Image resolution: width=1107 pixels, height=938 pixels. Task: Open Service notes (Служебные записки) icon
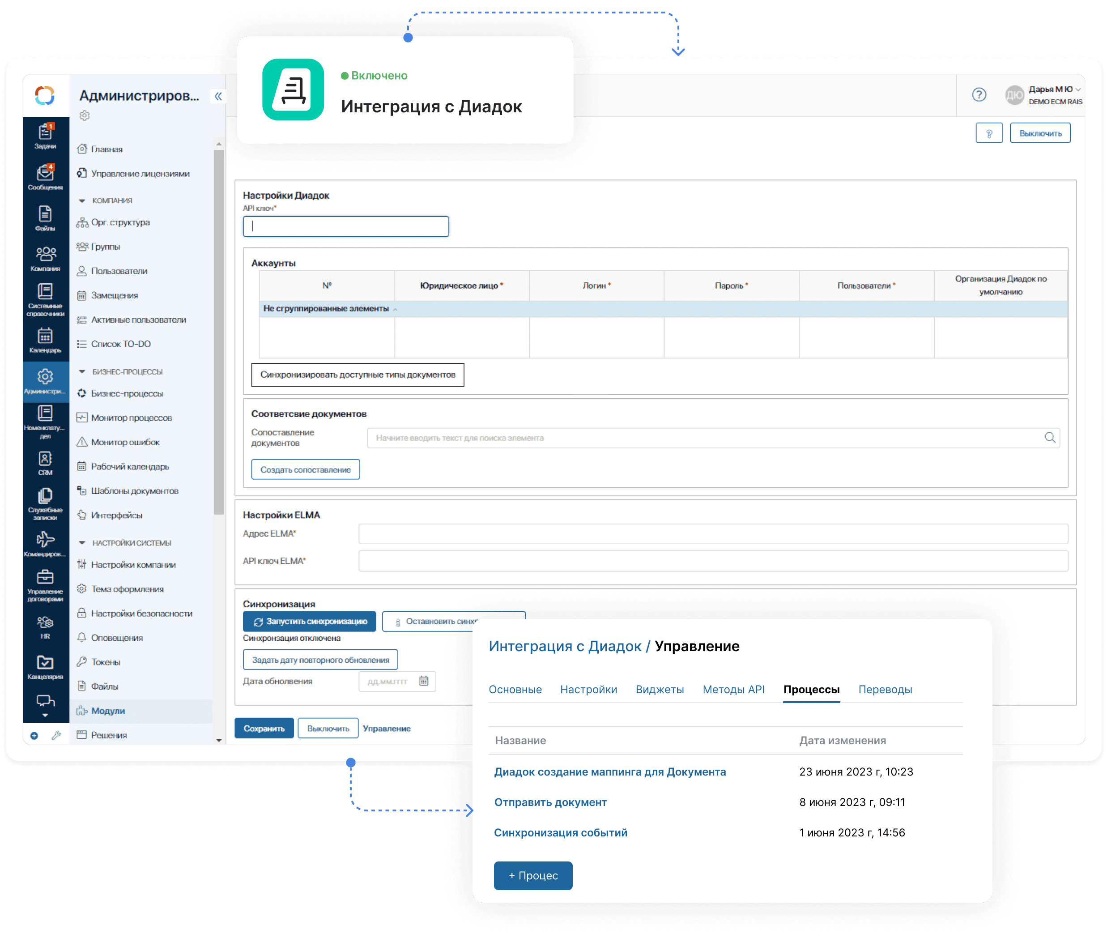pyautogui.click(x=45, y=504)
